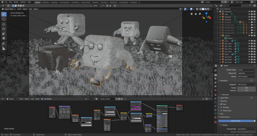The height and width of the screenshot is (136, 257).
Task: Choose the Annotate pencil tool
Action: [4, 44]
